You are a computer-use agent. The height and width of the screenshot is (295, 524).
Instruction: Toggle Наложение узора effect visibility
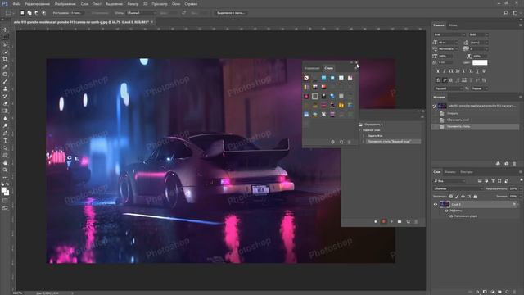coord(451,216)
